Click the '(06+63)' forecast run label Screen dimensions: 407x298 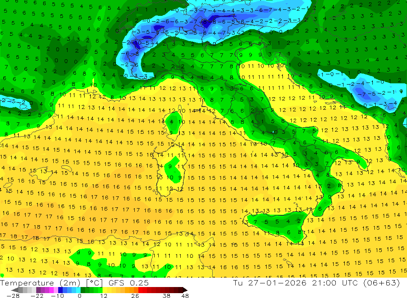point(382,283)
